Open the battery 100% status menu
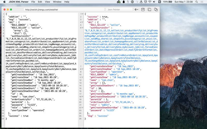207x129 pixels. tap(167, 2)
